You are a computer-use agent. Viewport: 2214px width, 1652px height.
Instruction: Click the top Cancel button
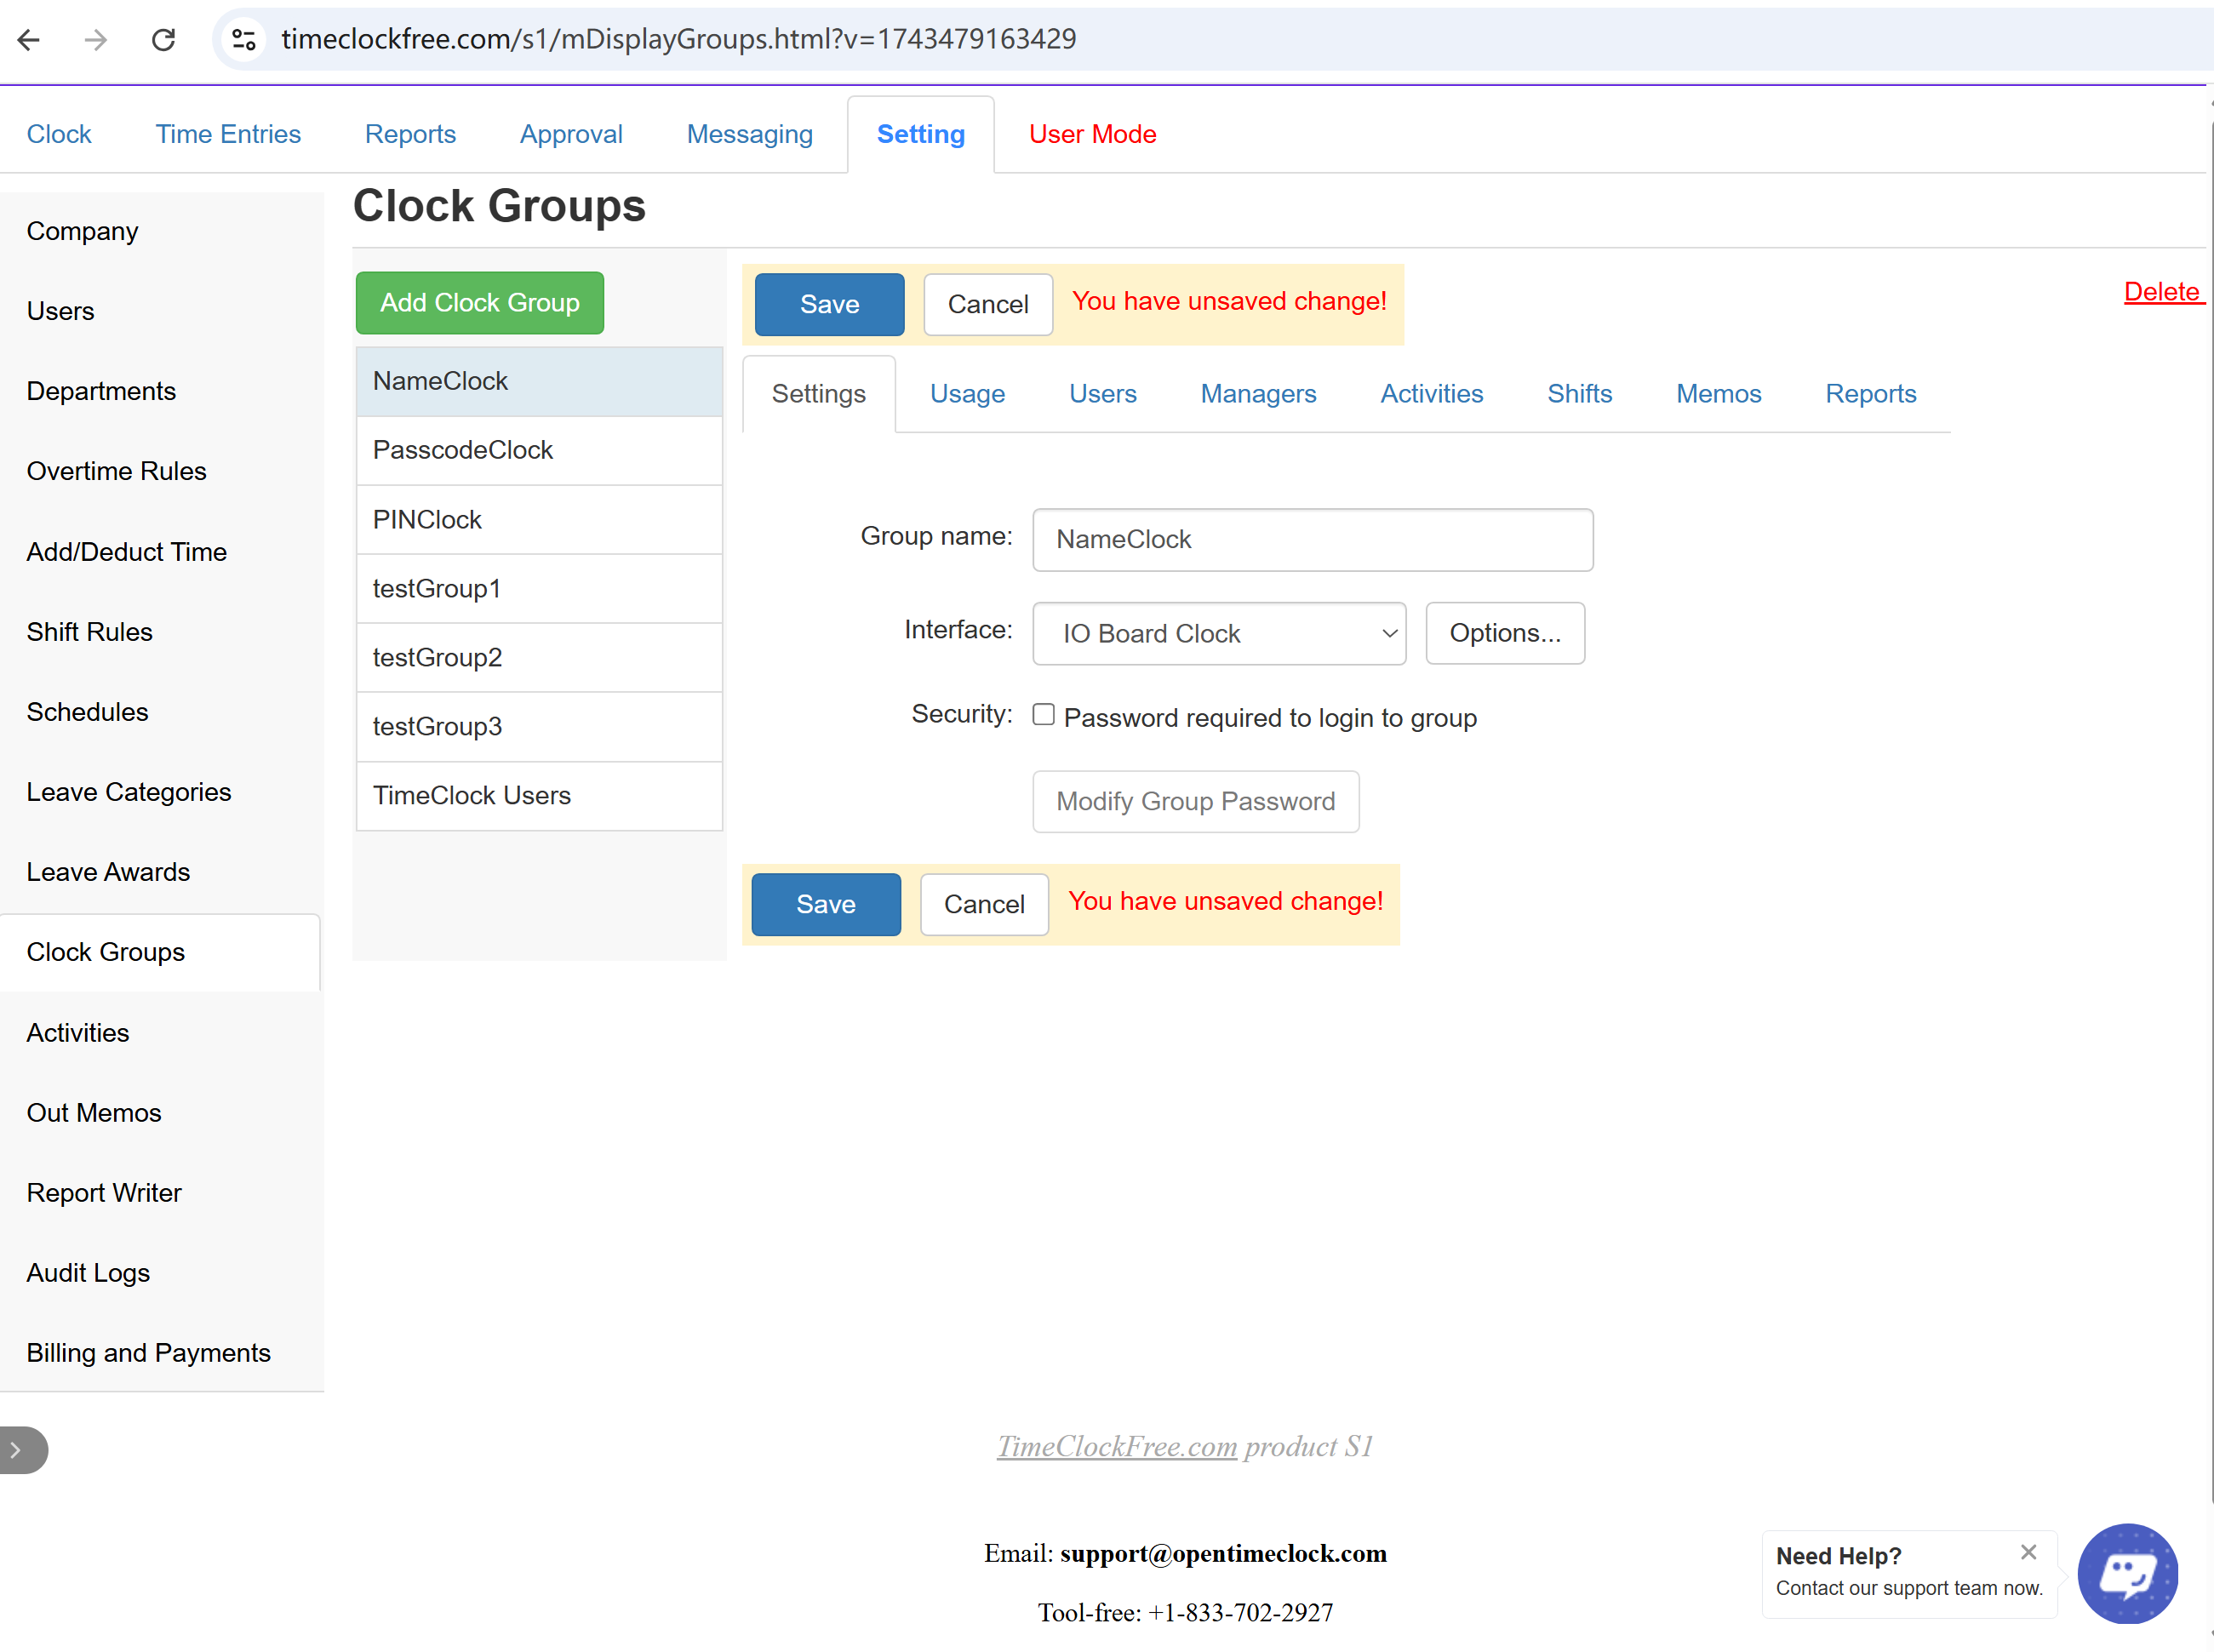(x=988, y=304)
